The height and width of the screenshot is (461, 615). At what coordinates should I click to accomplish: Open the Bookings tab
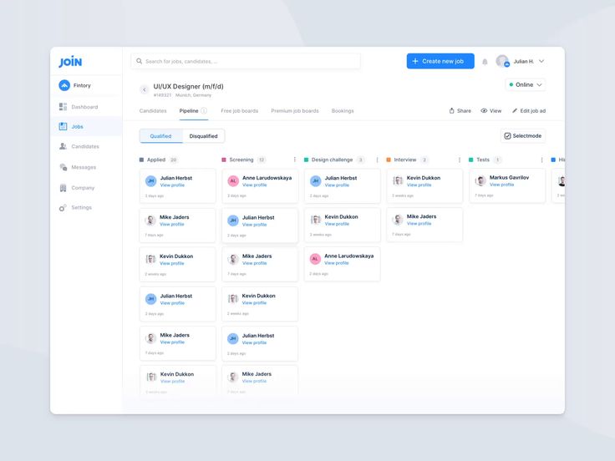tap(343, 111)
